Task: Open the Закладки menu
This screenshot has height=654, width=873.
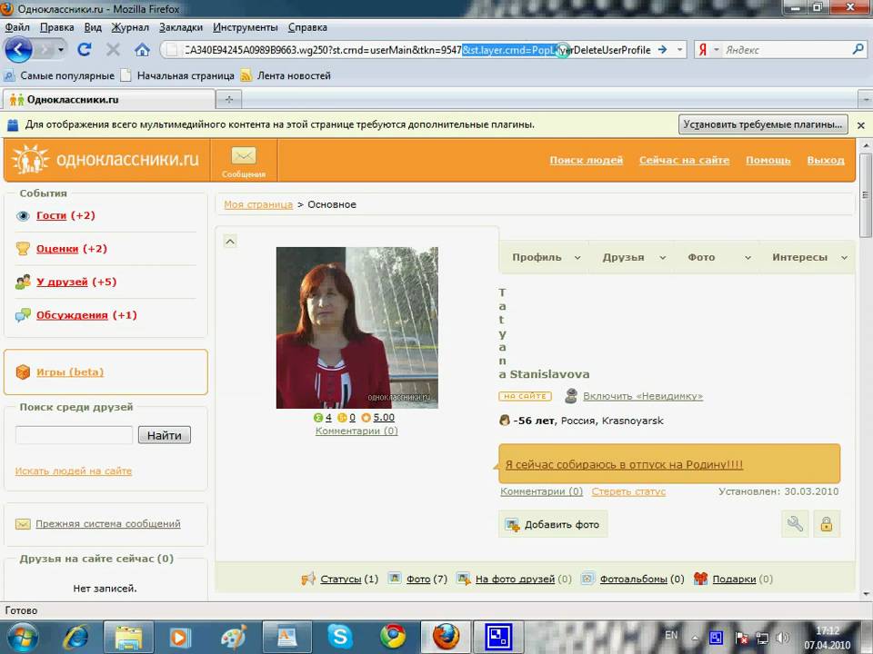Action: pos(181,27)
